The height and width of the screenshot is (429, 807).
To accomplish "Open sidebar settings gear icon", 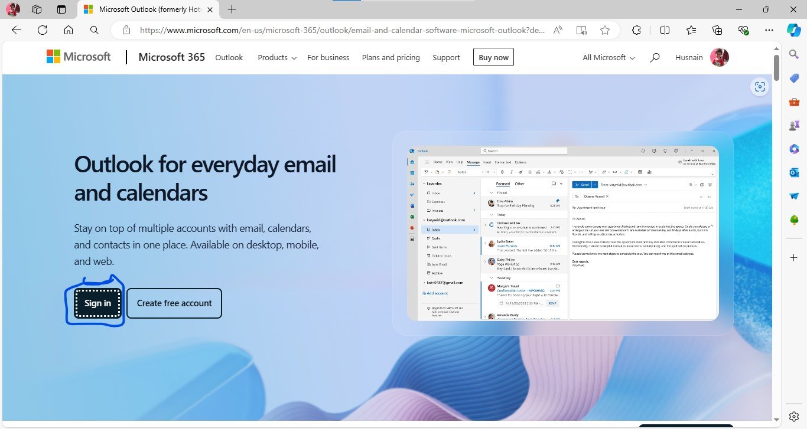I will (x=794, y=417).
